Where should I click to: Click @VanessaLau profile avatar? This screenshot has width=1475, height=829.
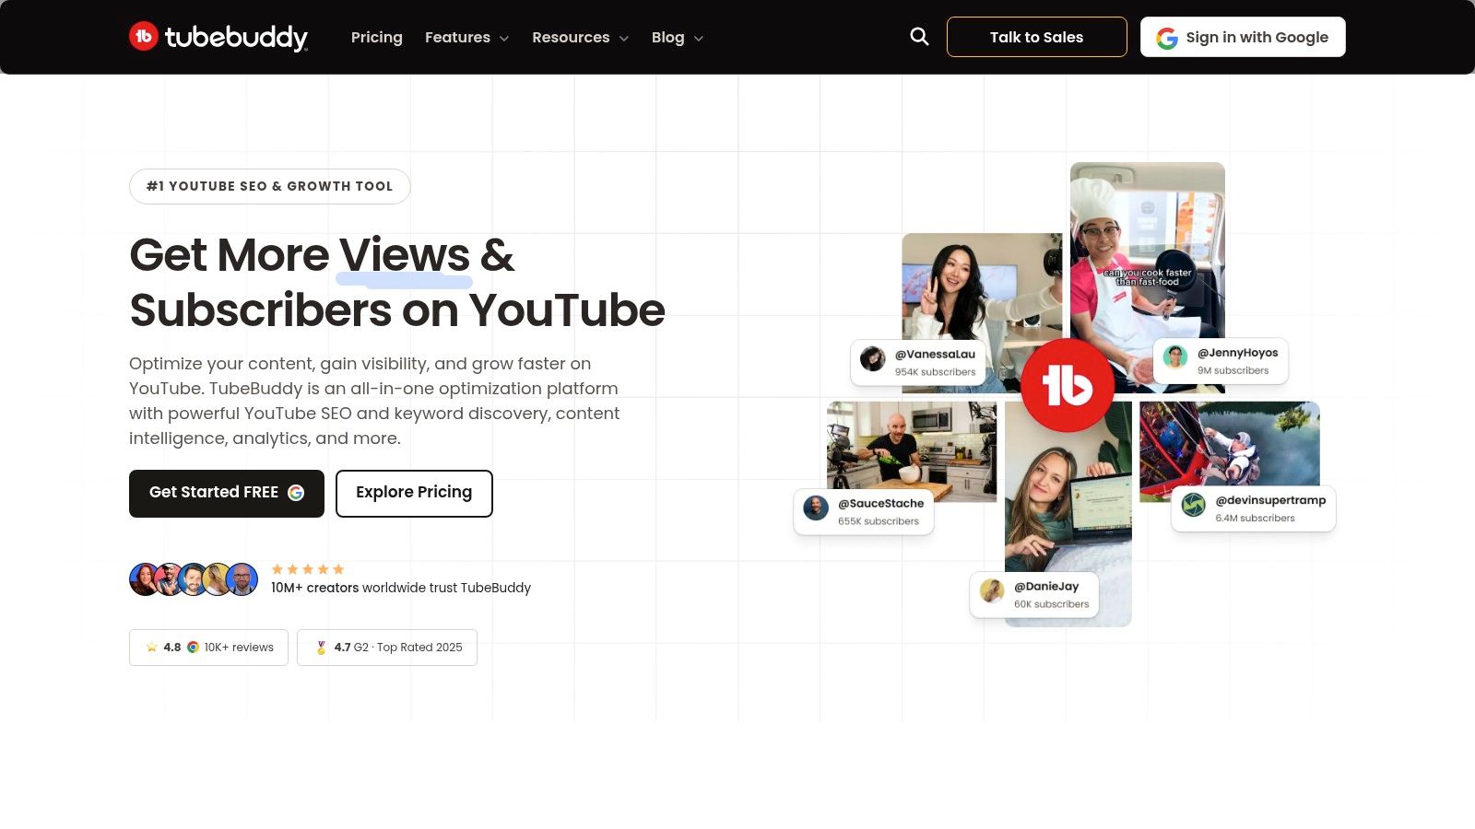[872, 357]
